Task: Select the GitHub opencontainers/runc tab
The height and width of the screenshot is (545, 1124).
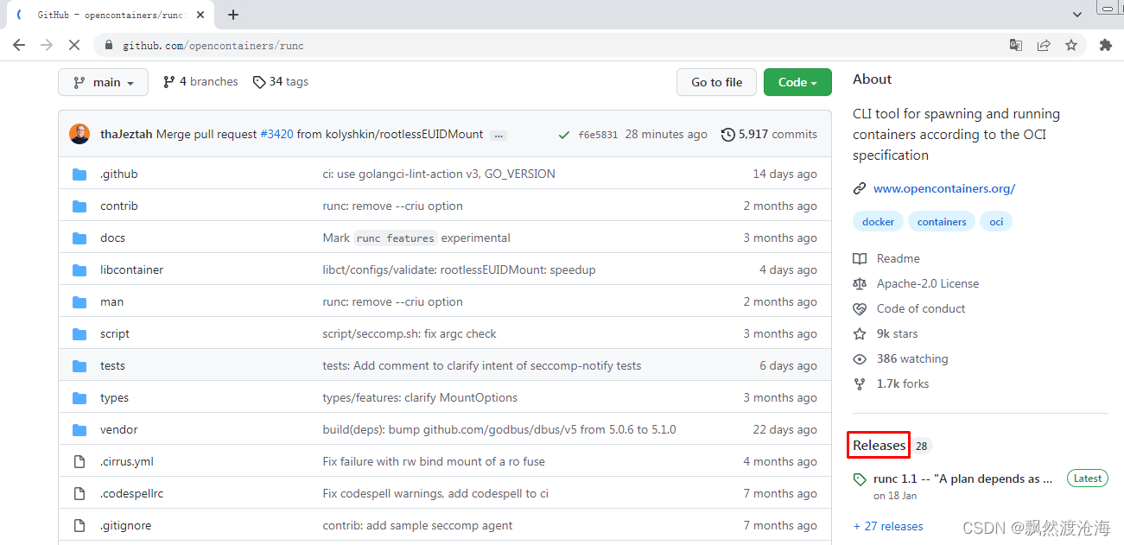Action: pos(111,15)
